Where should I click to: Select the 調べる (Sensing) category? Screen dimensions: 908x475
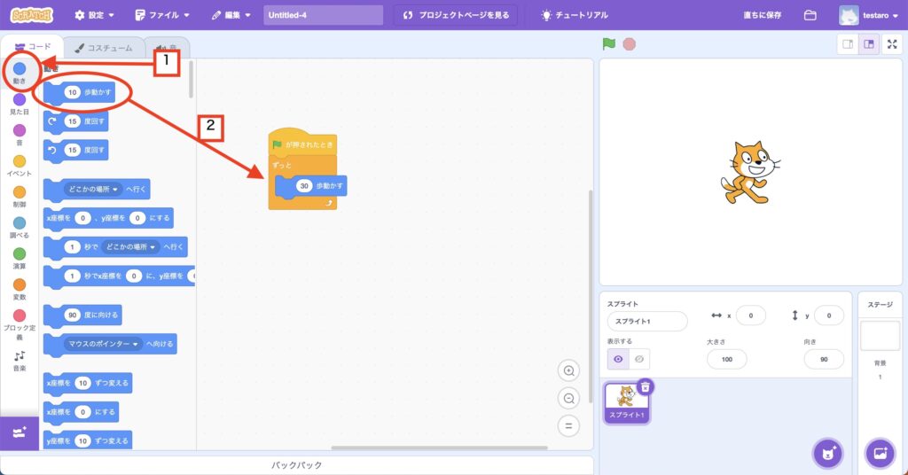20,228
